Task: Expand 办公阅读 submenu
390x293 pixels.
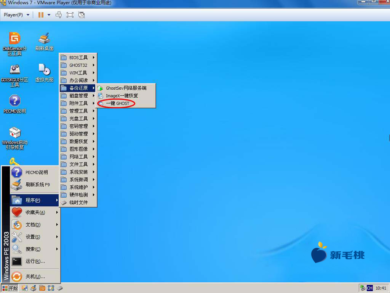Action: (78, 80)
